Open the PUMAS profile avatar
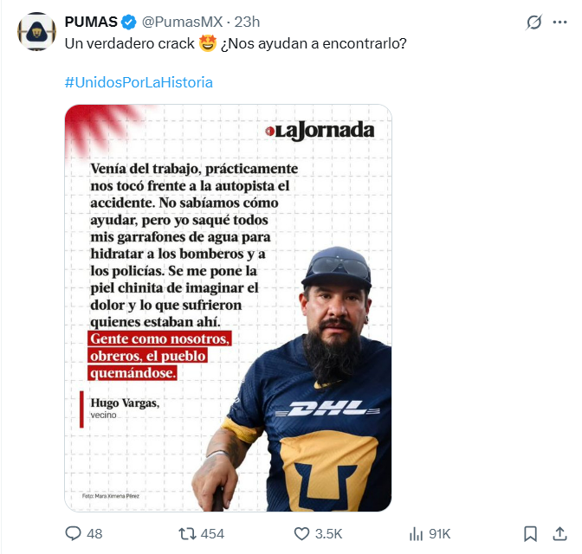 [36, 31]
